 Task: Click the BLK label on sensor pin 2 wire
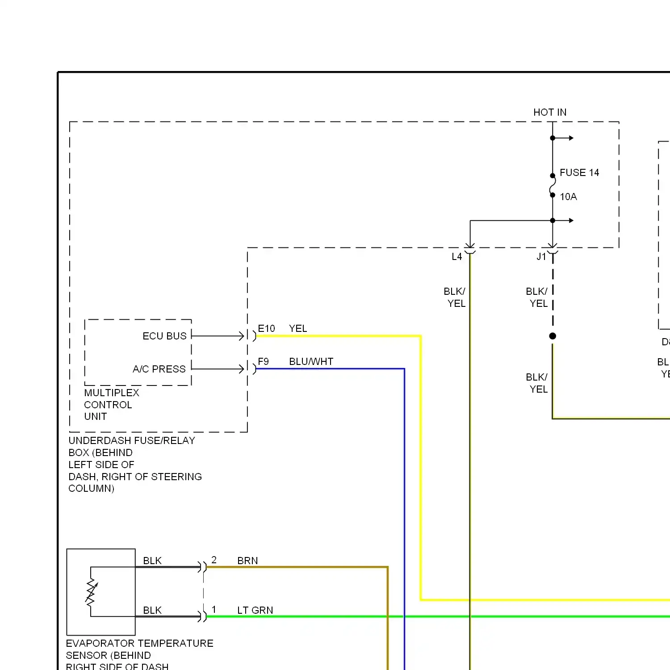[152, 561]
